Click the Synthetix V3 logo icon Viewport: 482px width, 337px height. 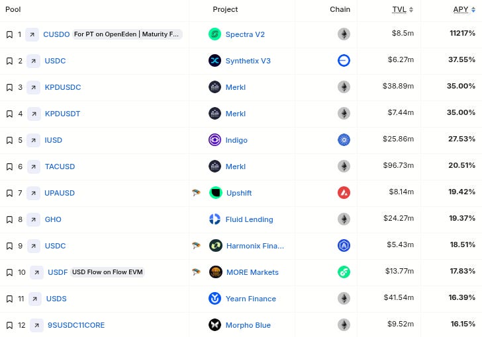coord(215,61)
